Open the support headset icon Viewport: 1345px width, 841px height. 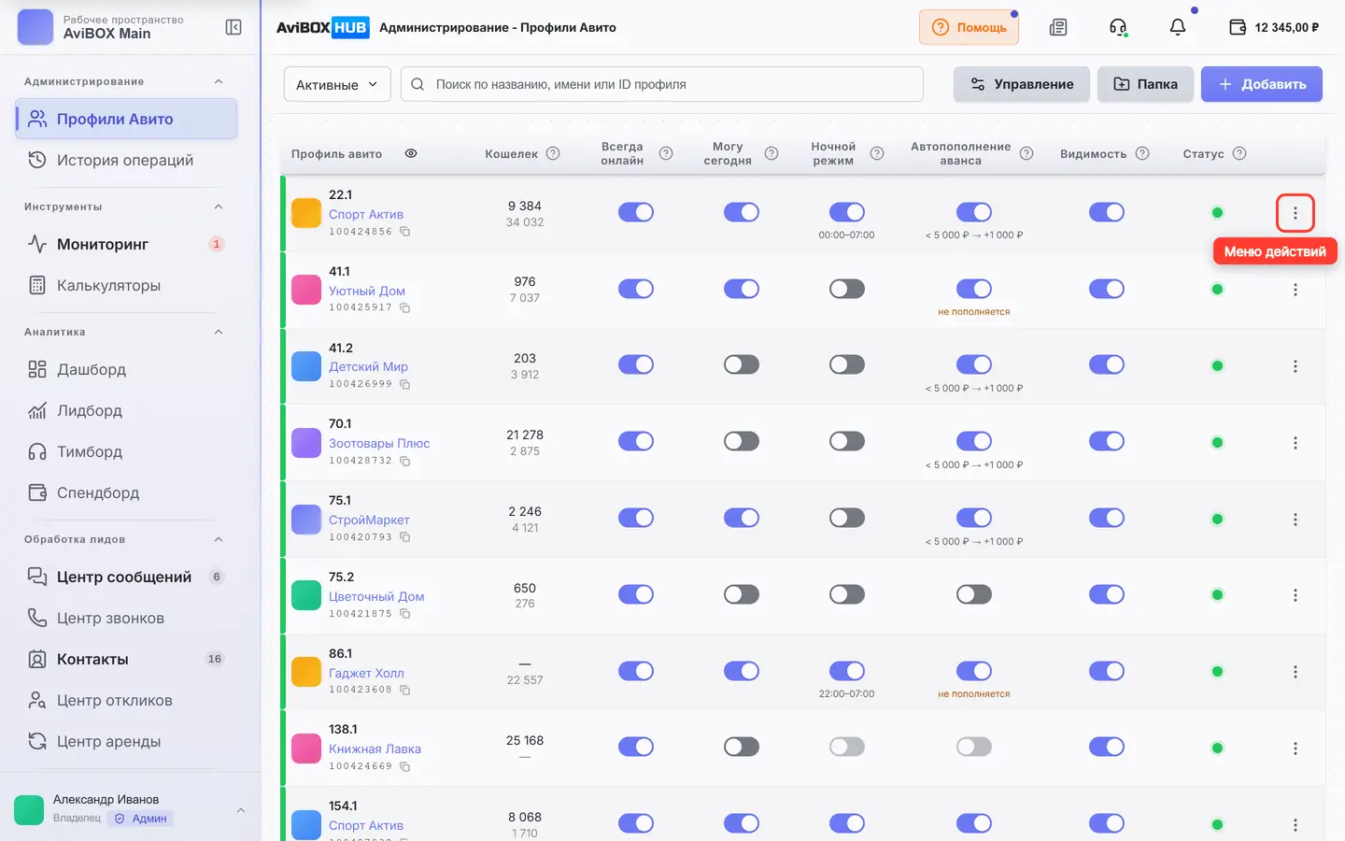[1118, 27]
